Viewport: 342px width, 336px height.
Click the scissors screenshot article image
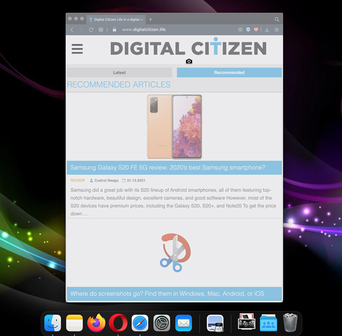point(175,253)
